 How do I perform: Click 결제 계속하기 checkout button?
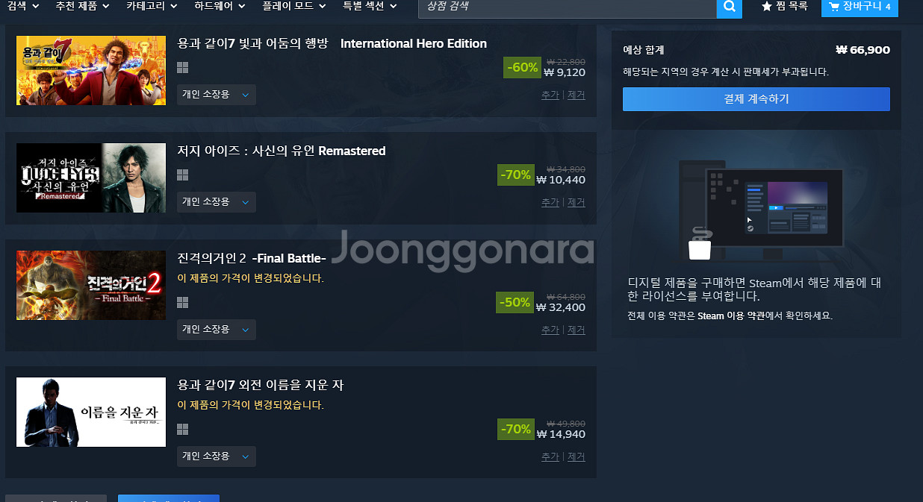756,99
